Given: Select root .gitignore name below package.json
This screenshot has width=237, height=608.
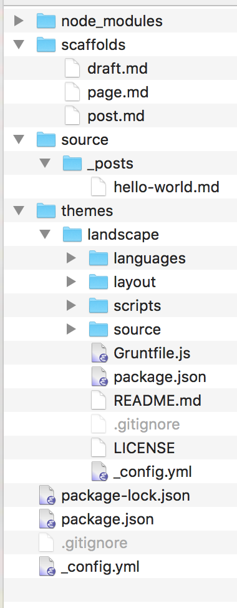Looking at the screenshot, I should 94,543.
